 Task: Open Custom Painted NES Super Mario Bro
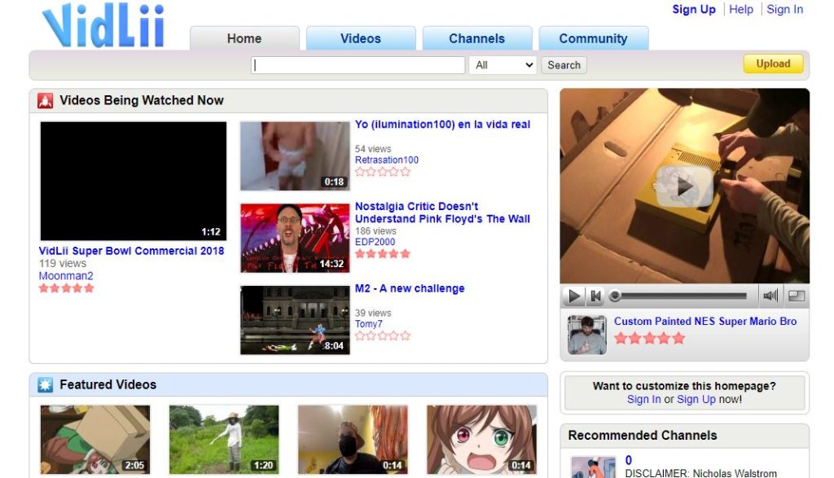[705, 321]
